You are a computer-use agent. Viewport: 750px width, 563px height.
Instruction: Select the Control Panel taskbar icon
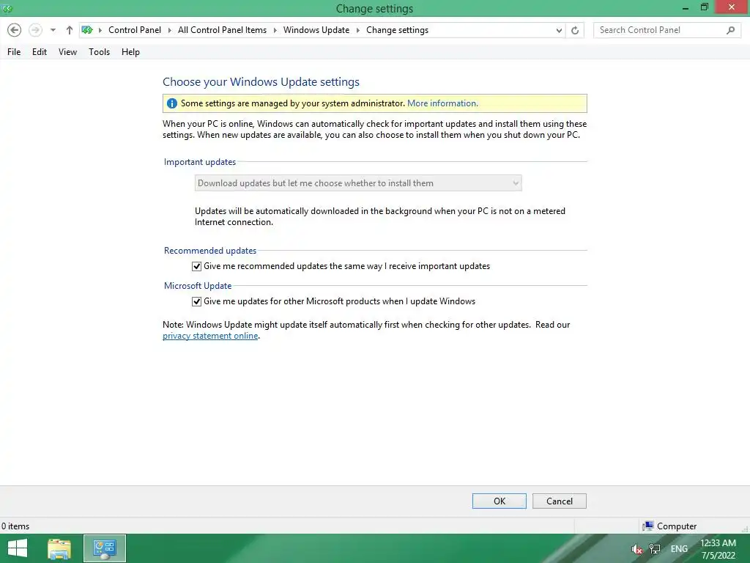(105, 548)
